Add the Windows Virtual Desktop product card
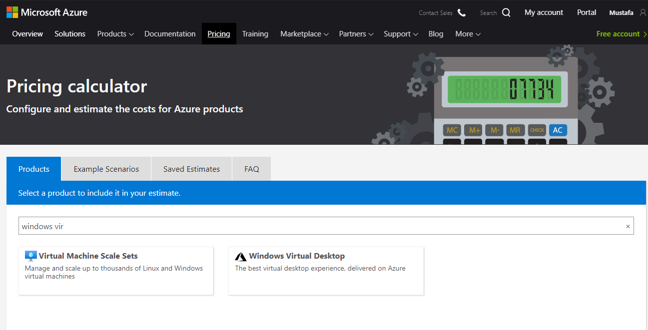648x330 pixels. (x=326, y=271)
